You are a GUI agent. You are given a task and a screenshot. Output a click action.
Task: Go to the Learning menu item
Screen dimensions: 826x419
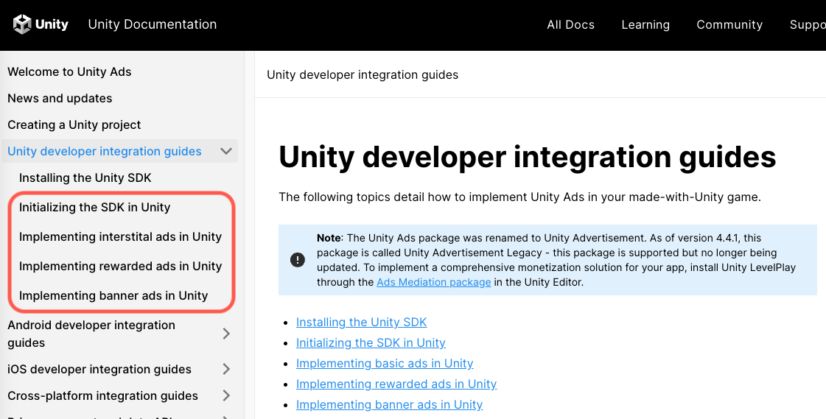tap(645, 25)
